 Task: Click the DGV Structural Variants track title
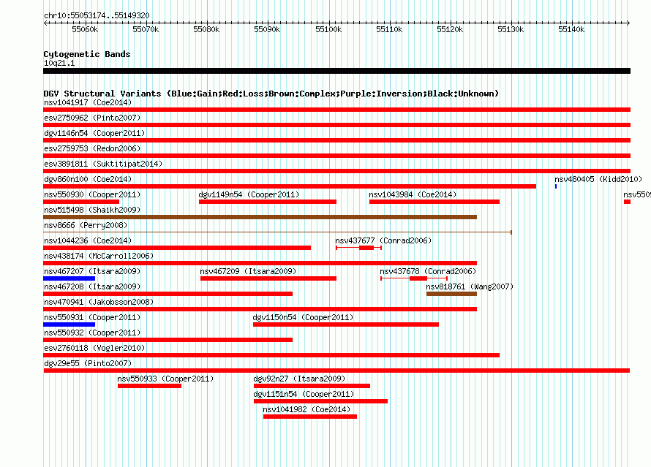pos(271,94)
